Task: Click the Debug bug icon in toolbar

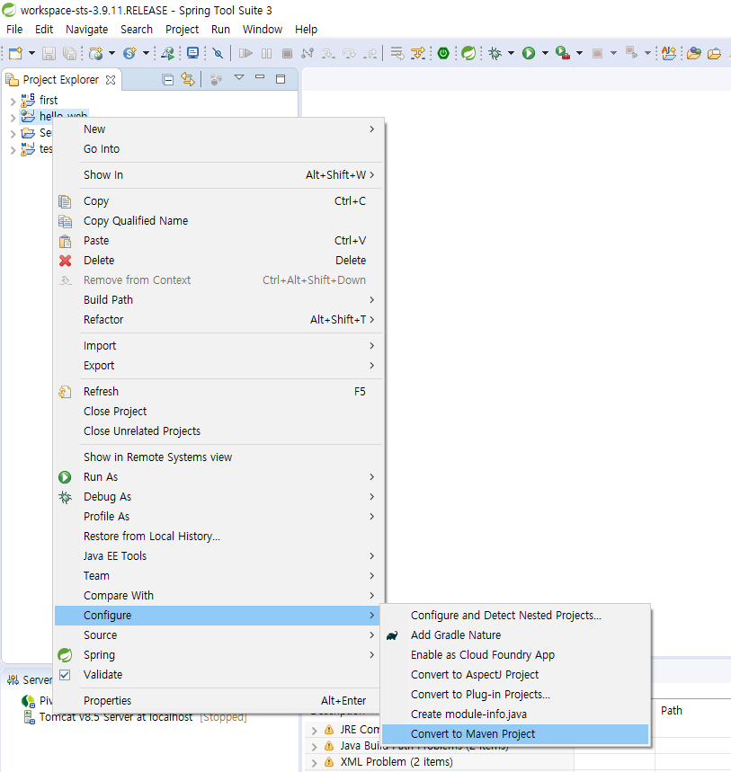Action: pos(495,54)
